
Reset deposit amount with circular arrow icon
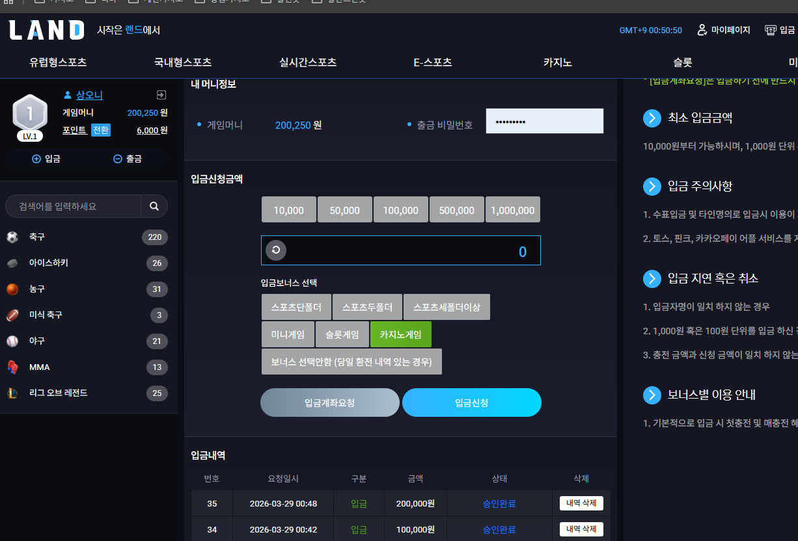click(x=276, y=250)
